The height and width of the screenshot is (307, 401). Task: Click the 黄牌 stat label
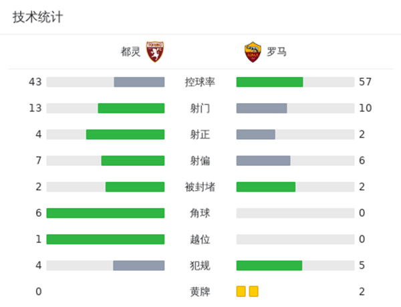[x=200, y=292]
